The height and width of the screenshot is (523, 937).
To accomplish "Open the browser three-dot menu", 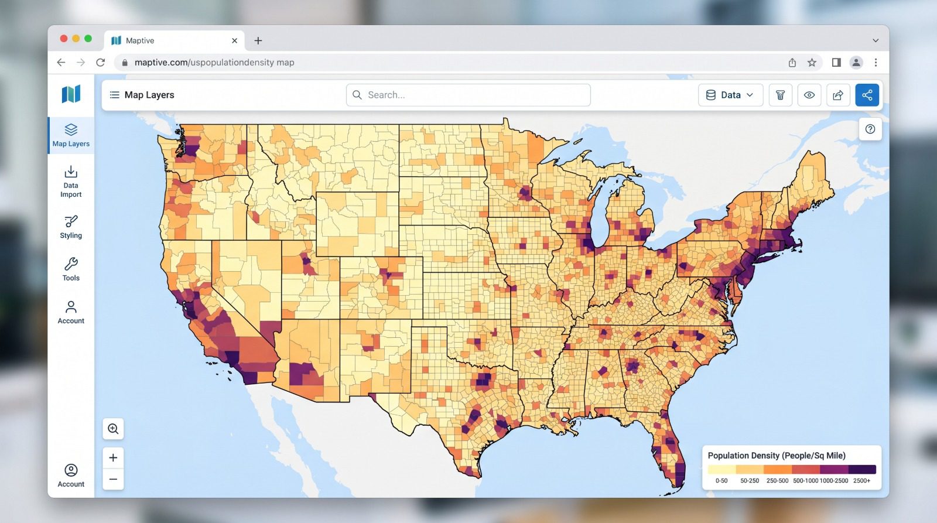I will [876, 62].
